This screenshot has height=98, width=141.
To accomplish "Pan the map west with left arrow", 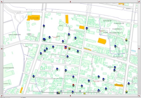I will (2, 49).
